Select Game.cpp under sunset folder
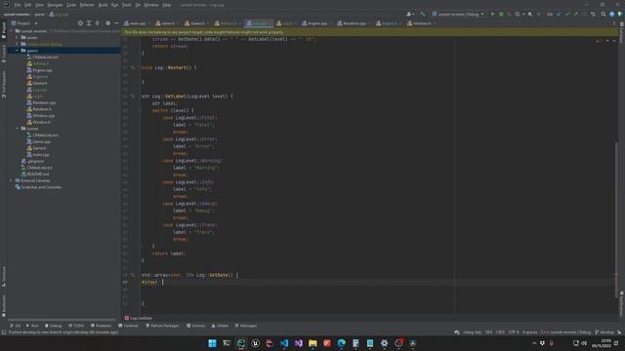Image resolution: width=625 pixels, height=351 pixels. tap(39, 141)
